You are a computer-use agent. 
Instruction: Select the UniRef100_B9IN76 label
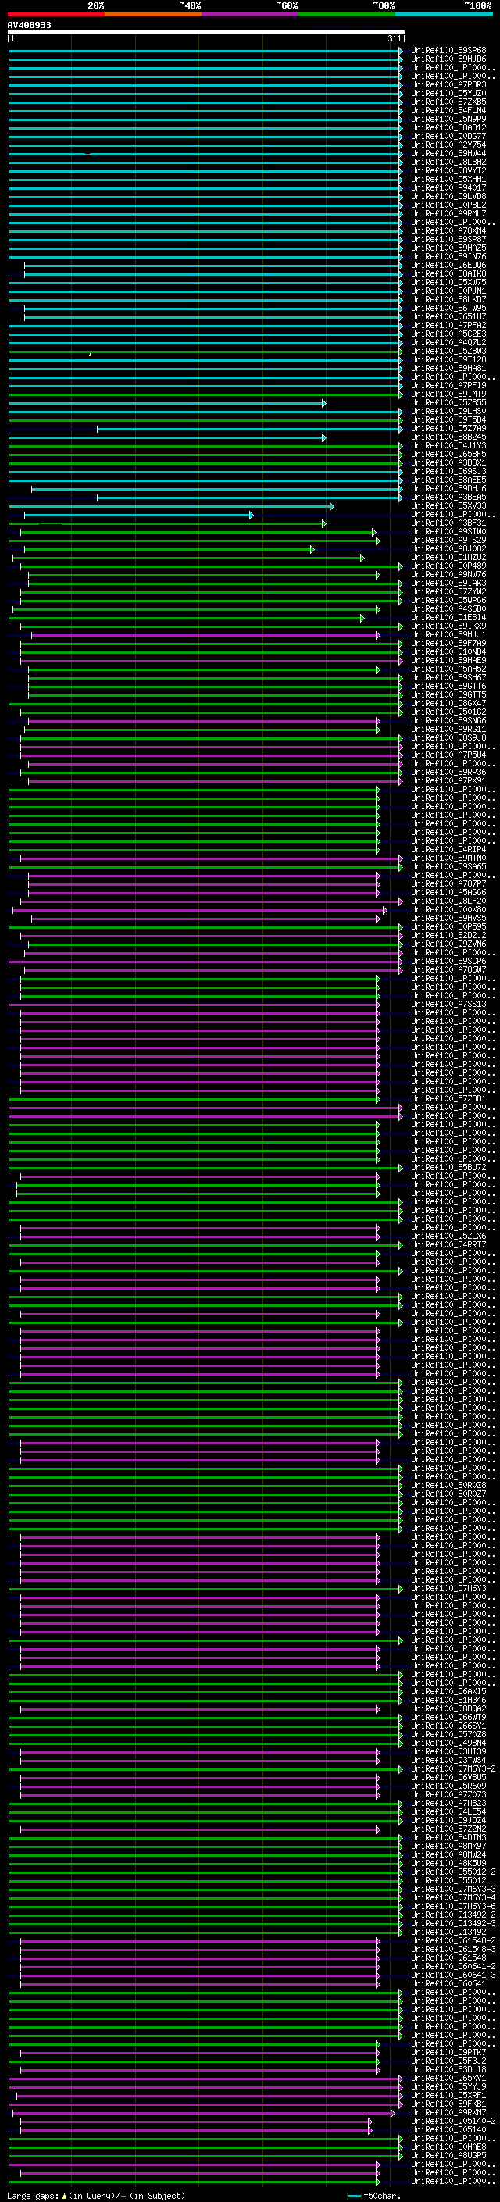tap(448, 256)
